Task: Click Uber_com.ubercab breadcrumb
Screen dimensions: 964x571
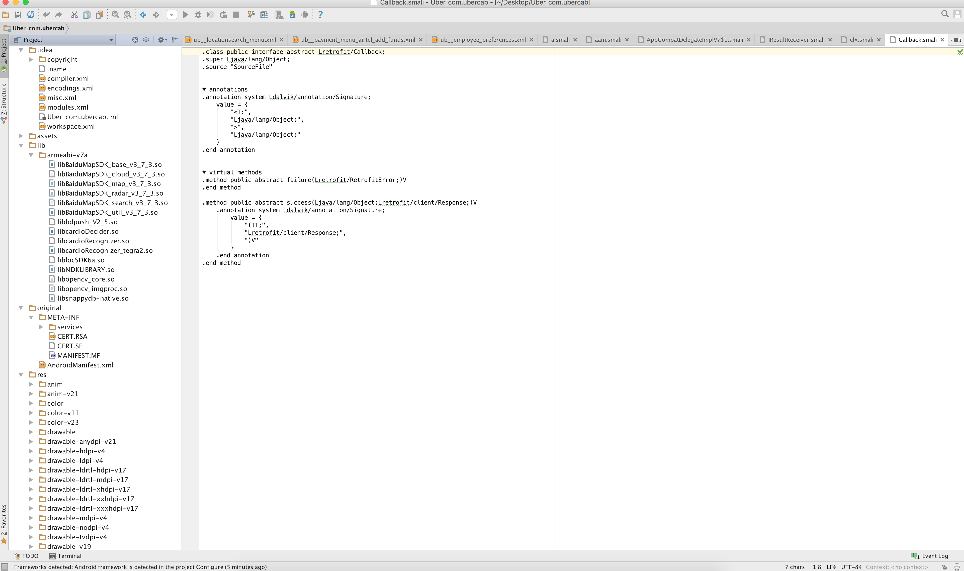Action: click(35, 28)
